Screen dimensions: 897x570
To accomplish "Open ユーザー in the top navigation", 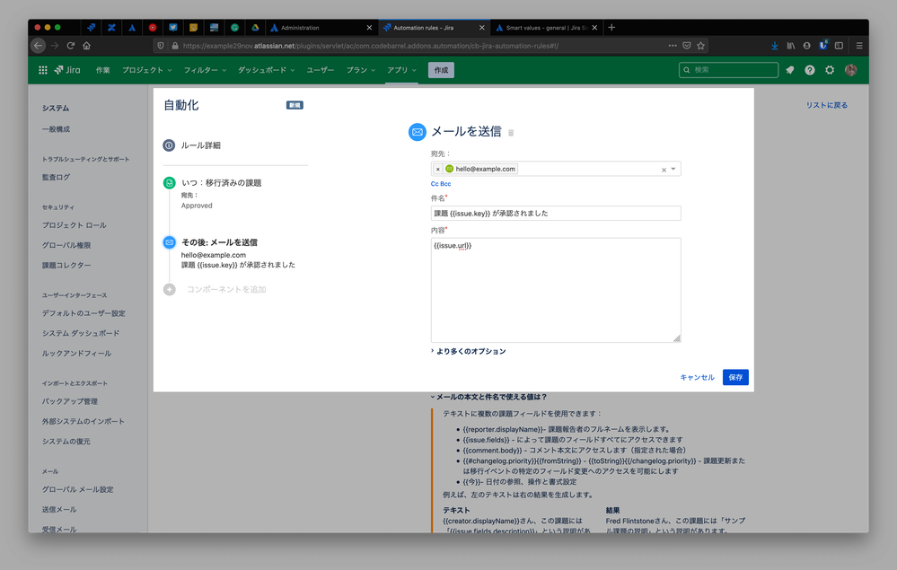I will pyautogui.click(x=321, y=70).
